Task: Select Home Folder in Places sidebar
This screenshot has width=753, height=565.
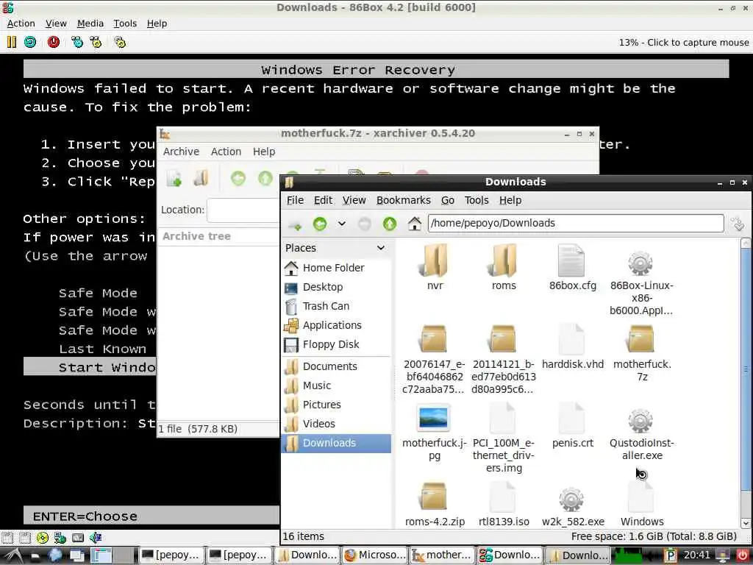Action: [336, 268]
